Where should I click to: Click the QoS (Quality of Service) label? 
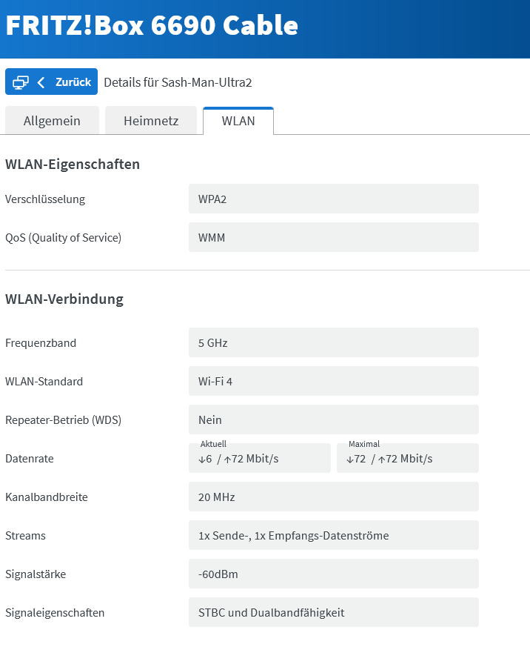coord(64,238)
